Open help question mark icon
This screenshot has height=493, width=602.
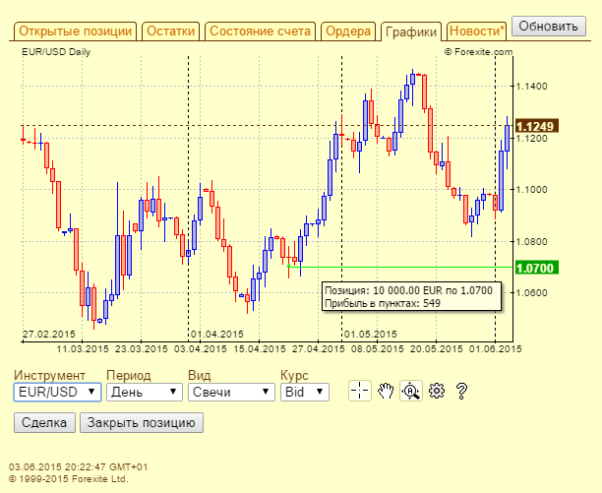pyautogui.click(x=460, y=392)
